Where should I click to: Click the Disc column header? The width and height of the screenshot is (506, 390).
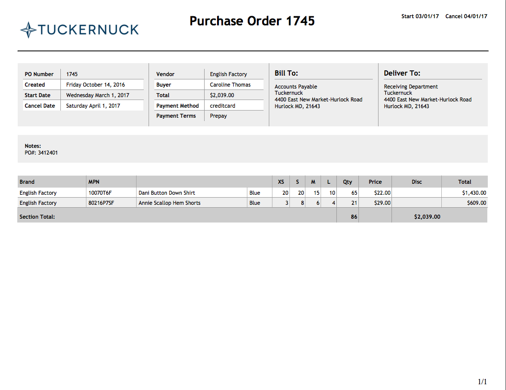point(416,182)
